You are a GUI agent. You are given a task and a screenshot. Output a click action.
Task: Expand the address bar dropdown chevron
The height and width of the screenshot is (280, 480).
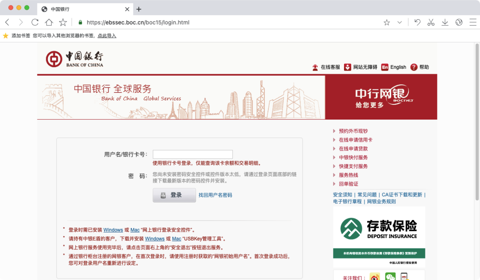[x=400, y=22]
